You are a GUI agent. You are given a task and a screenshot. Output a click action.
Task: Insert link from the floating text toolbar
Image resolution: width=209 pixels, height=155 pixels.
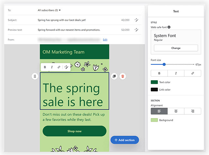(x=59, y=67)
